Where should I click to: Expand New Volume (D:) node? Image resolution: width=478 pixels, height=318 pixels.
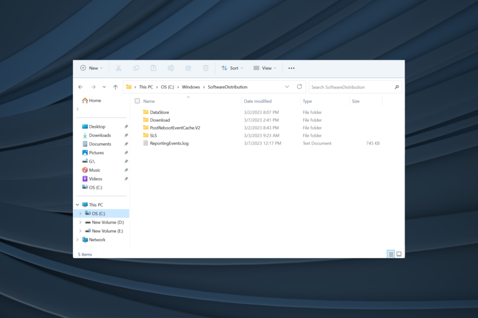[x=80, y=223]
